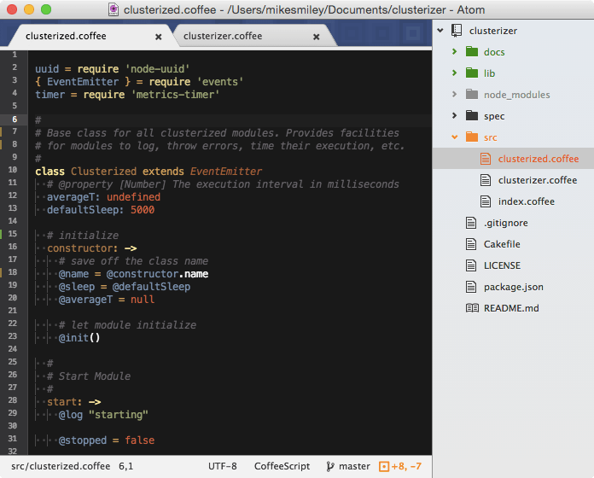Click the README.md book icon
This screenshot has height=478, width=594.
(472, 308)
